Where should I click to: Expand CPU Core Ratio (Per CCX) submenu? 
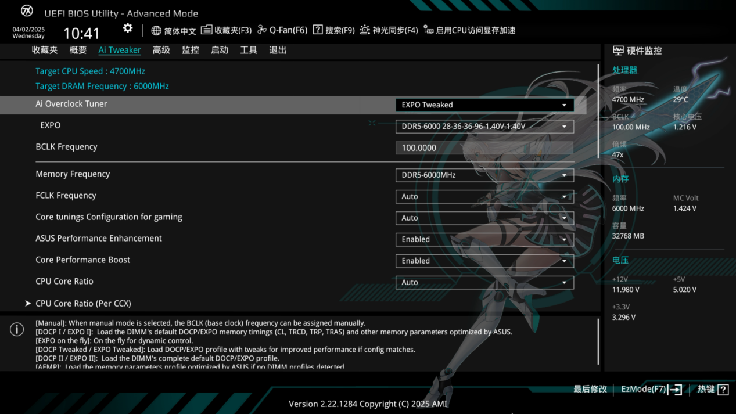[83, 304]
